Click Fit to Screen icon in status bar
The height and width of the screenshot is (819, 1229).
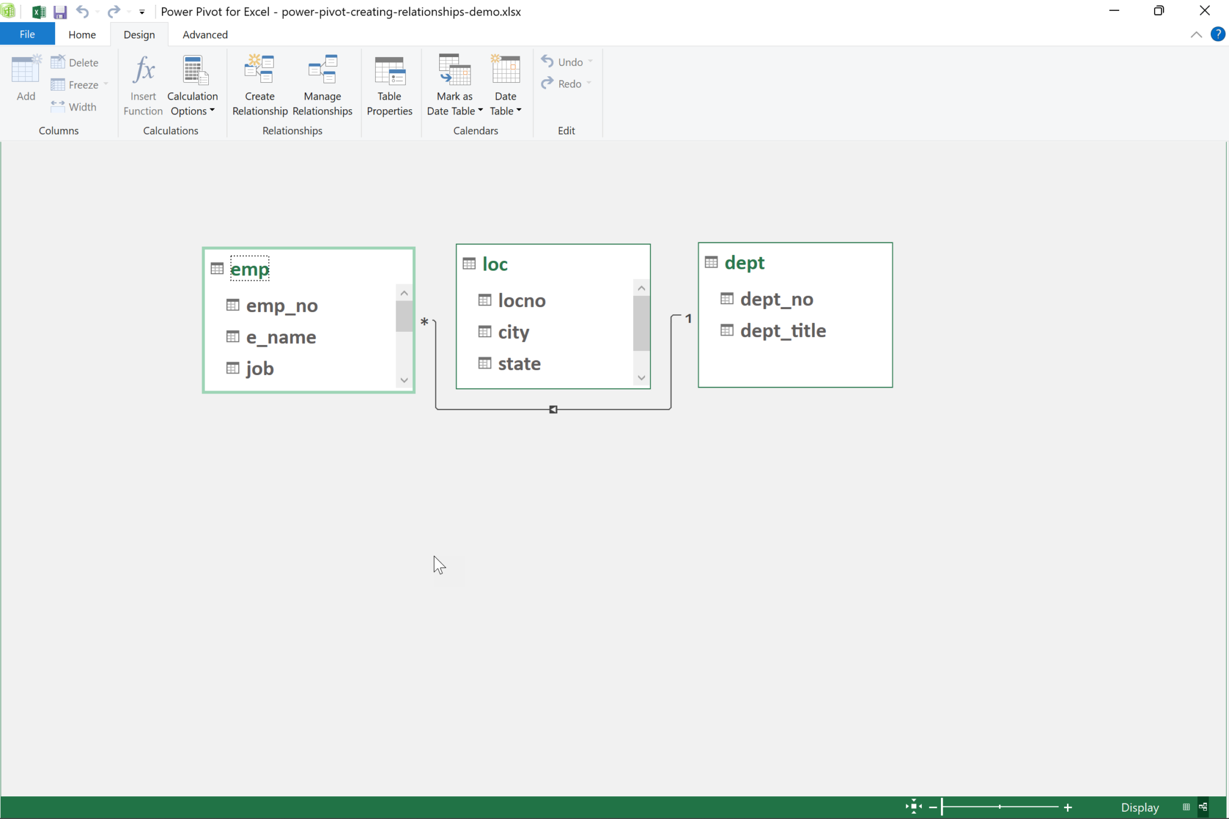[913, 807]
